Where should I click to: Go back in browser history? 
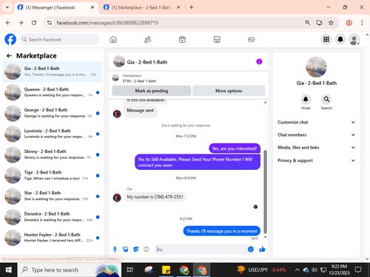[x=8, y=23]
